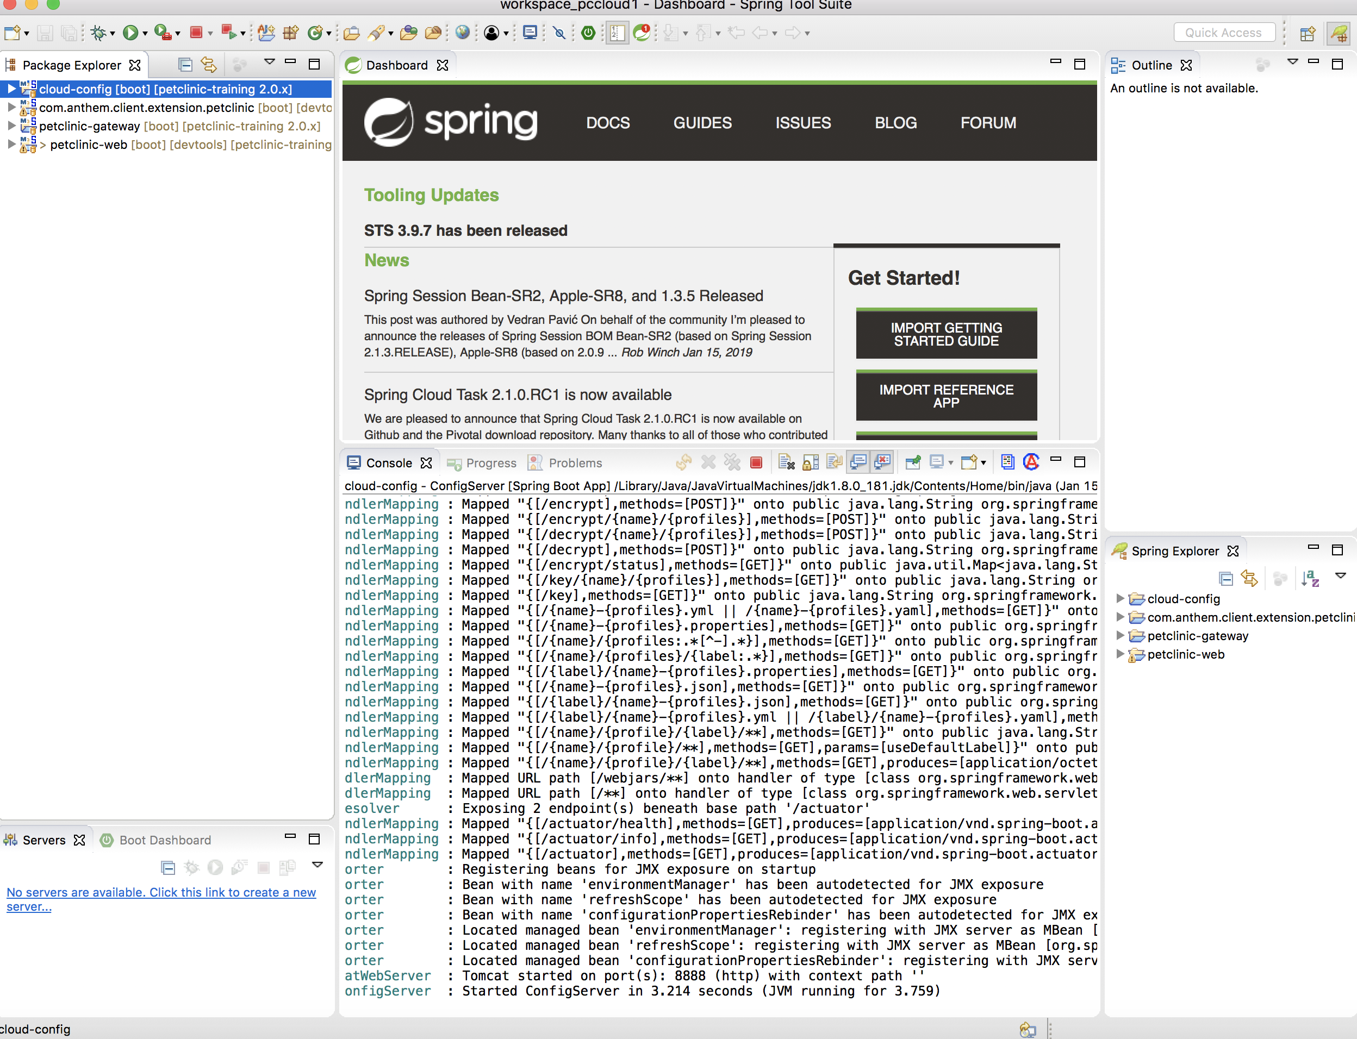The image size is (1357, 1039).
Task: Click the monitor console icon in main toolbar
Action: [x=530, y=32]
